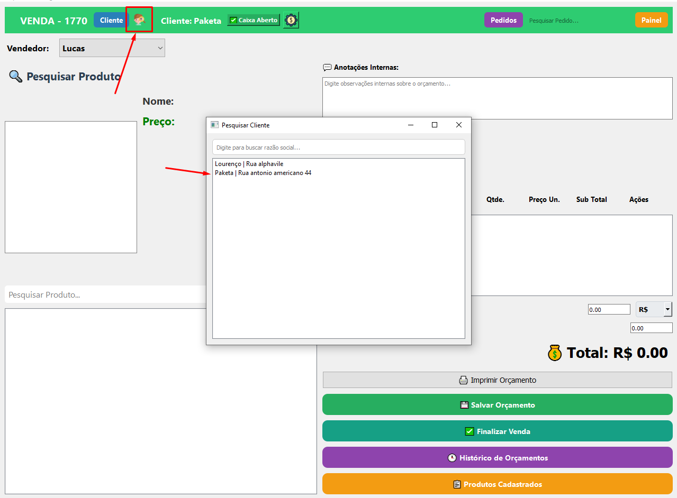Click Finalizar Venda to complete sale
This screenshot has height=498, width=677.
pos(497,431)
